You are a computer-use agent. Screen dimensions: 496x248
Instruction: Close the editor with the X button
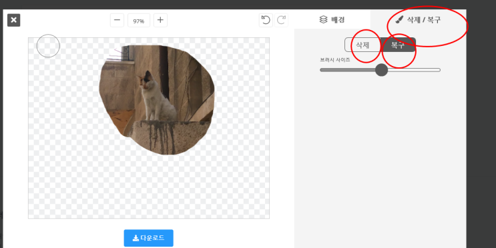point(13,20)
